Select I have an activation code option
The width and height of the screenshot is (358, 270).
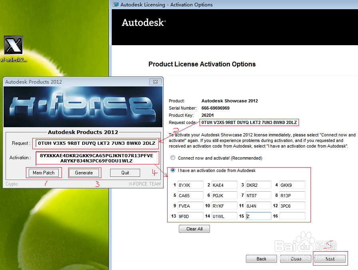coord(173,170)
